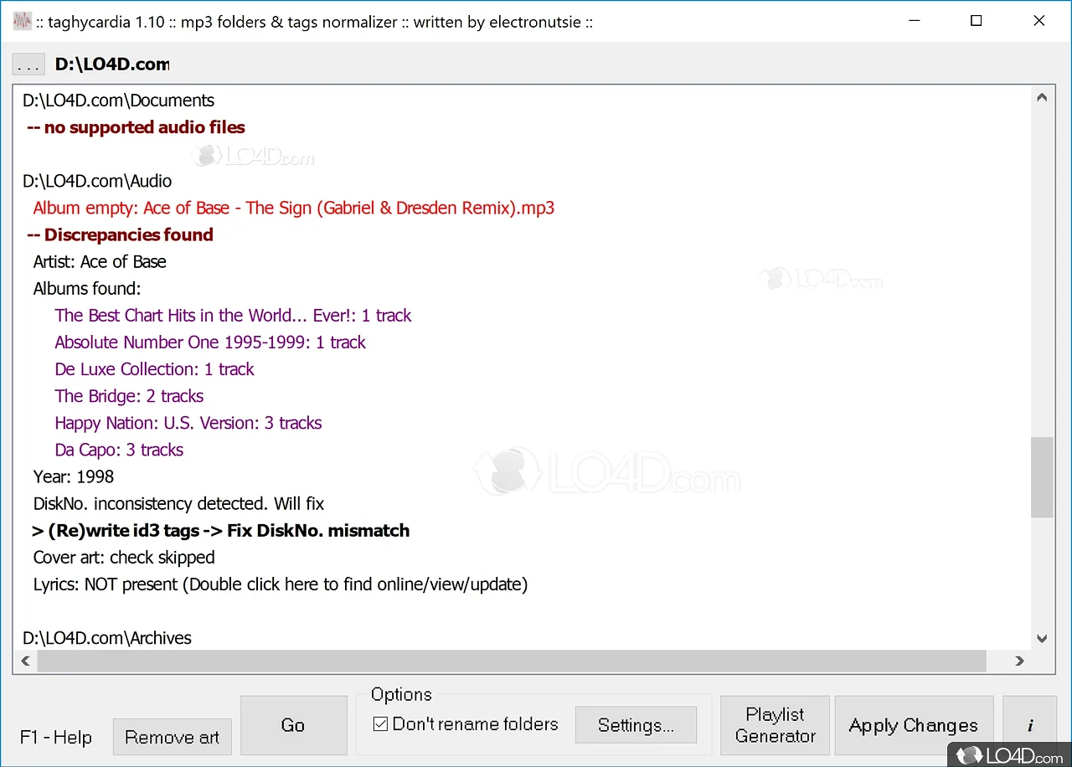Click the vertical scrollbar thumb

point(1042,477)
